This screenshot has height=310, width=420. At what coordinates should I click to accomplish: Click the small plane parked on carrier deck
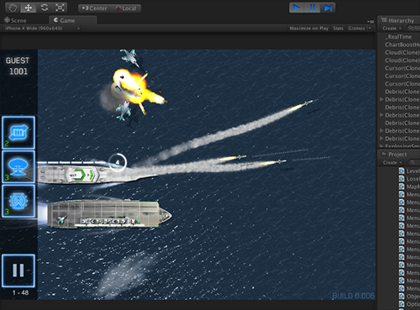coord(61,219)
